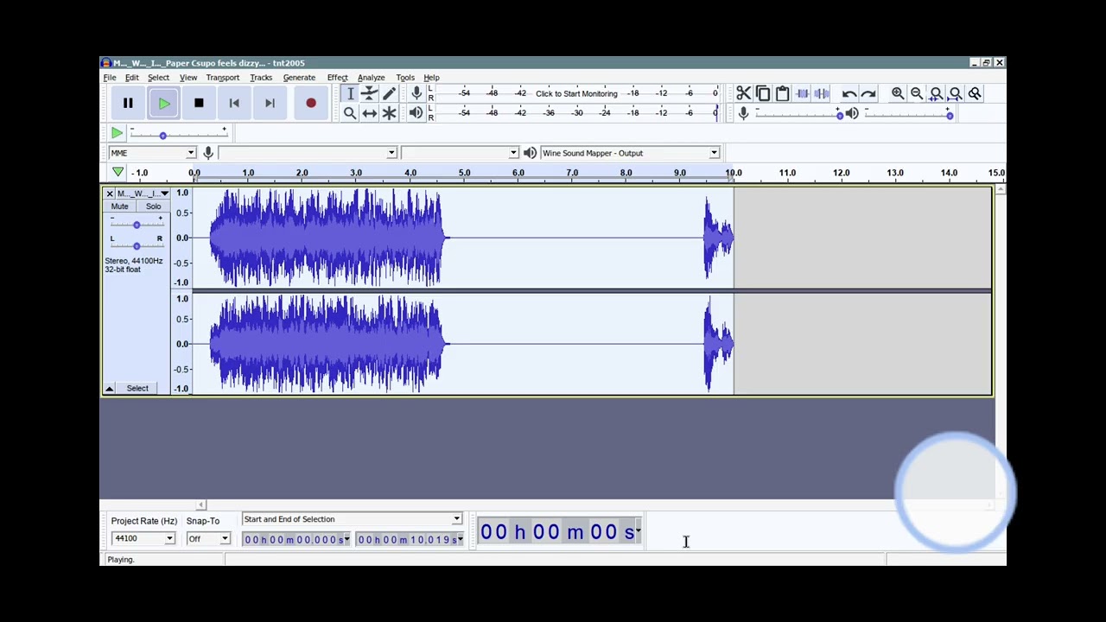Click the Fit Project to width icon
1106x622 pixels.
(956, 93)
